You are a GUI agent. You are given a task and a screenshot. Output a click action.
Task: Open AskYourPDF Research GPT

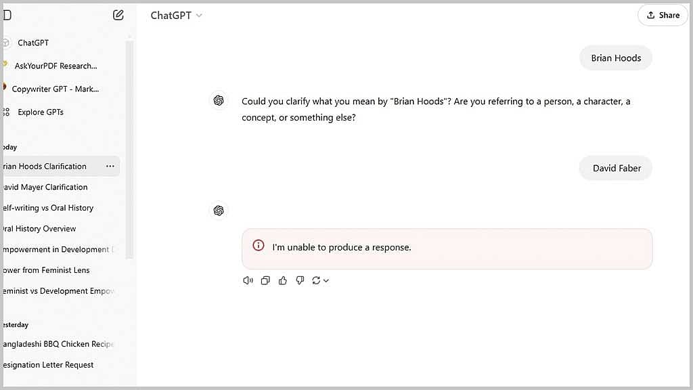tap(55, 66)
